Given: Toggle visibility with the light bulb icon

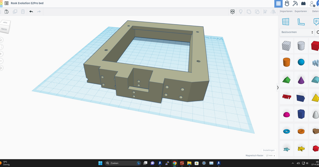Looking at the screenshot, I should (x=241, y=11).
